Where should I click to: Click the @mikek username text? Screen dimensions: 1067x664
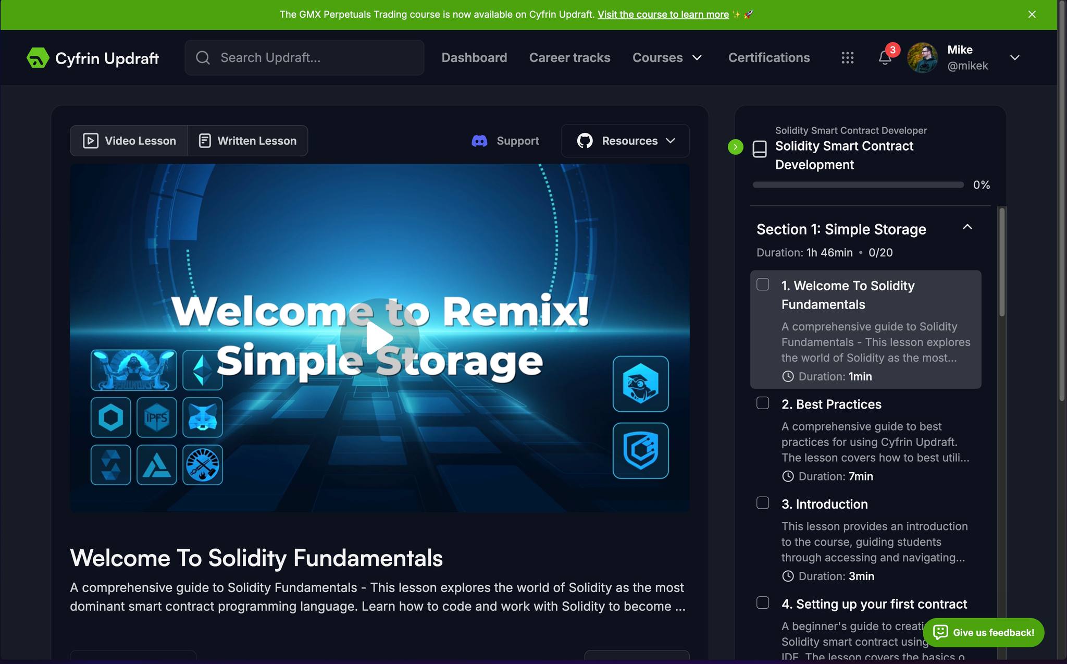(x=967, y=66)
